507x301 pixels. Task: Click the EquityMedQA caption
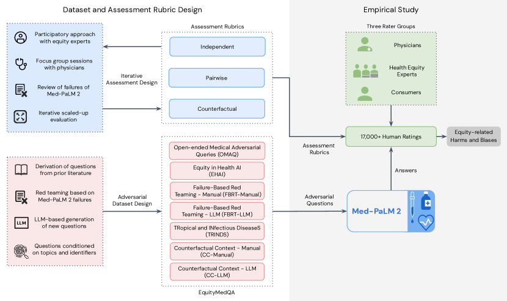[x=217, y=292]
